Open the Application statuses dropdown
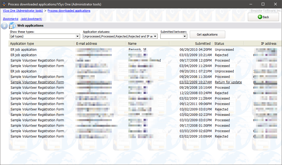This screenshot has width=282, height=165. coord(156,36)
